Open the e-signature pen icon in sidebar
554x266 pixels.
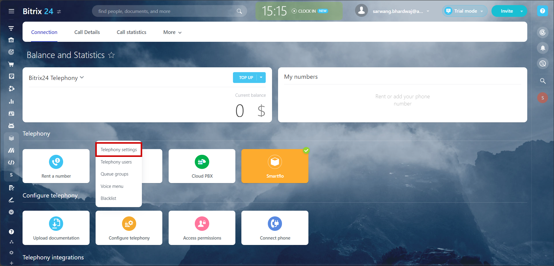(11, 200)
